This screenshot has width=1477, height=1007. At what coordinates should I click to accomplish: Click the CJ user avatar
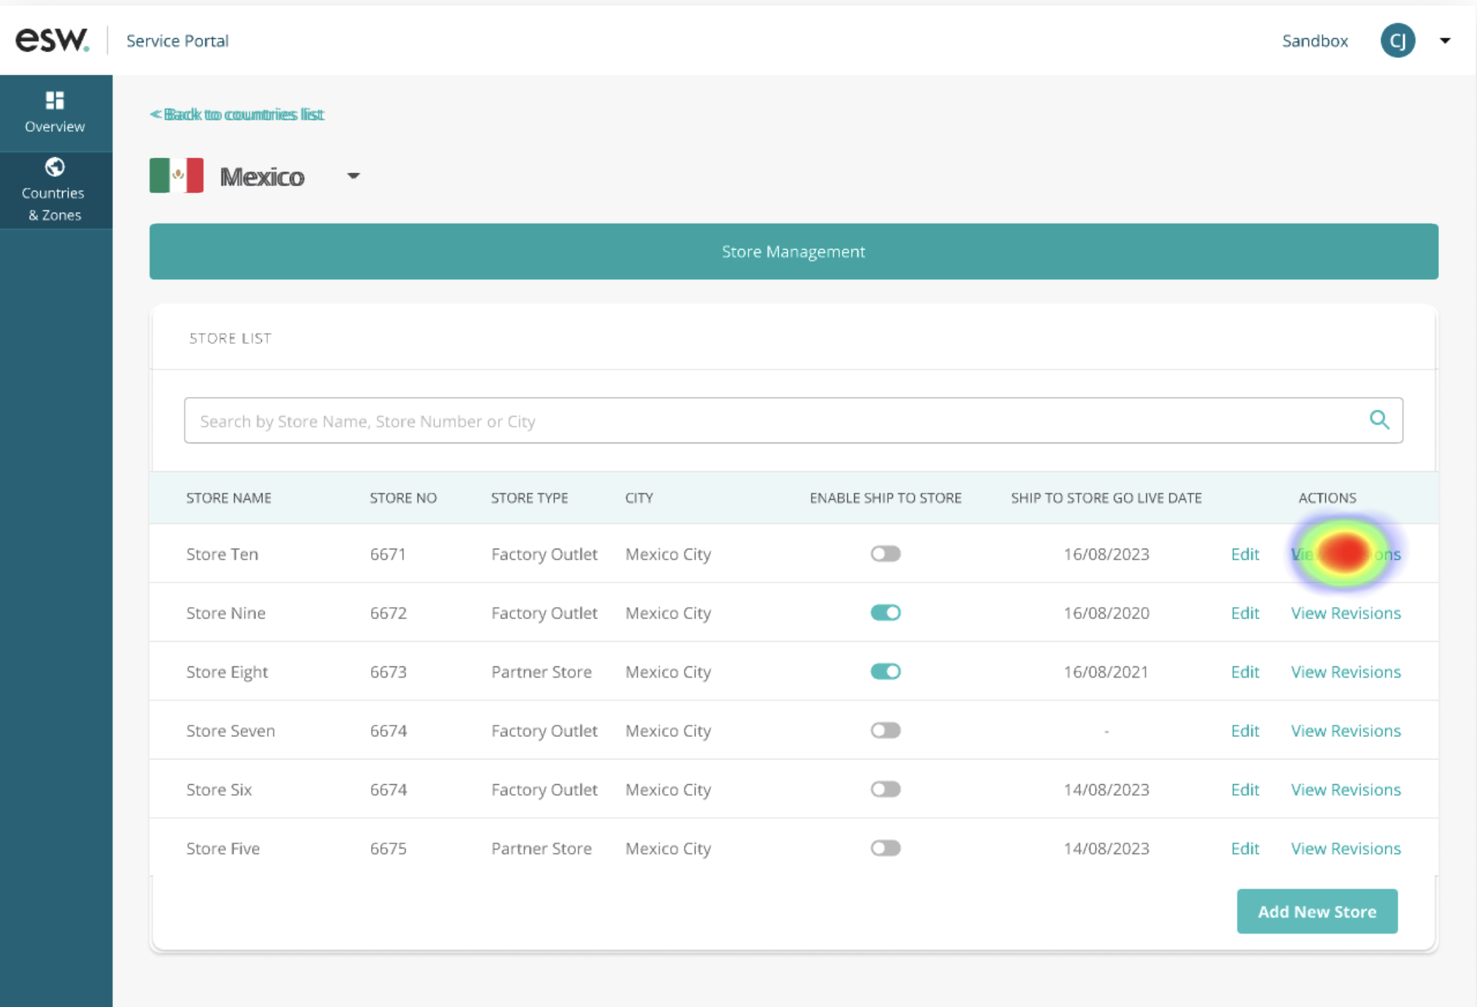(x=1397, y=40)
